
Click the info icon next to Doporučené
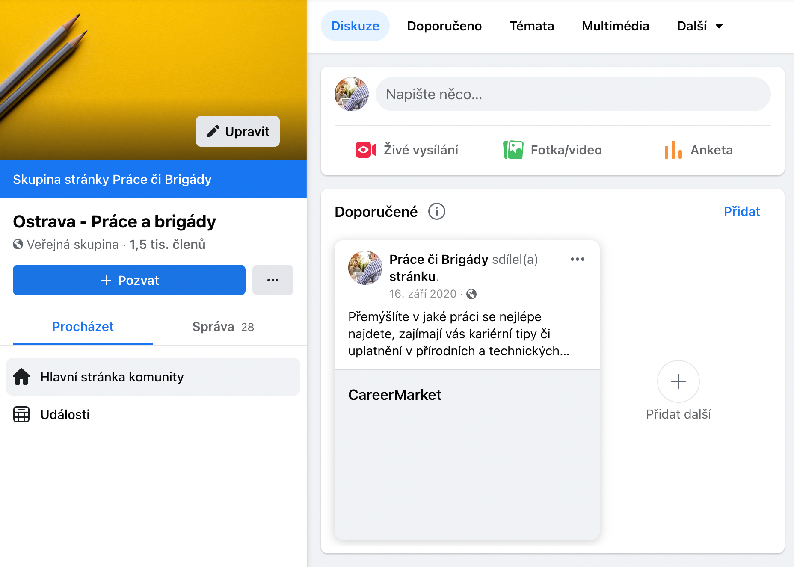pos(437,211)
